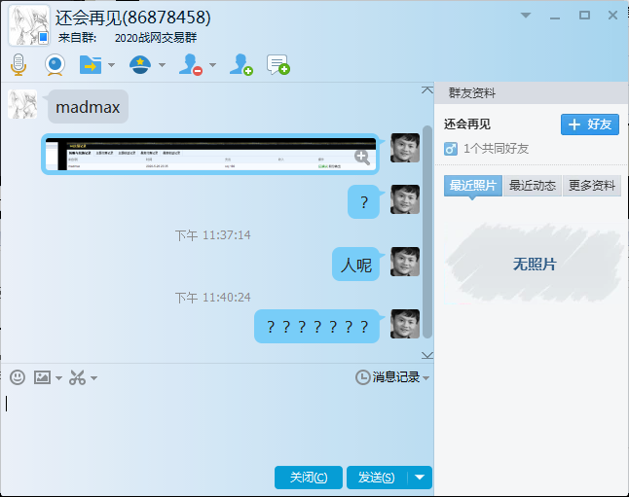Click the blue 好友 add friend button
The height and width of the screenshot is (497, 629).
590,124
